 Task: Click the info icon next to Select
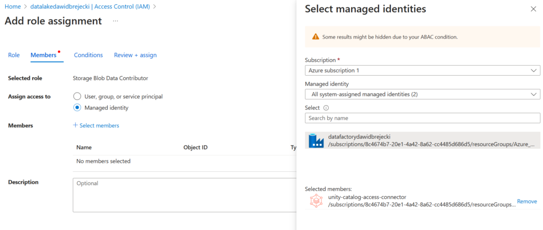326,108
